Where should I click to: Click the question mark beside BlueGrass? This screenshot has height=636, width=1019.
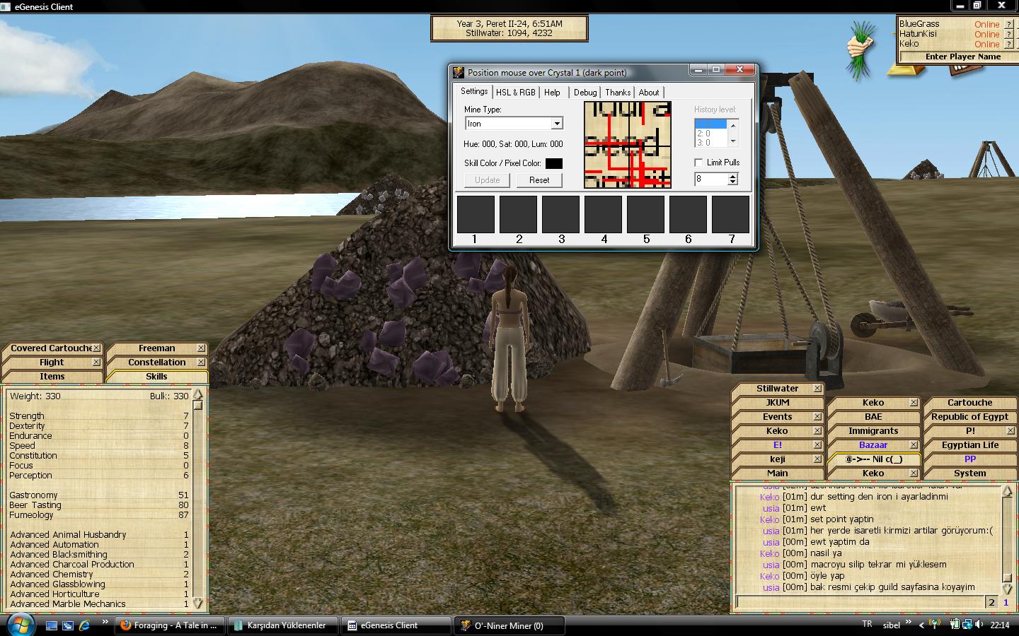(x=1009, y=24)
